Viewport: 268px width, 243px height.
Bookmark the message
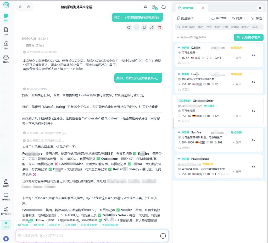point(144,27)
